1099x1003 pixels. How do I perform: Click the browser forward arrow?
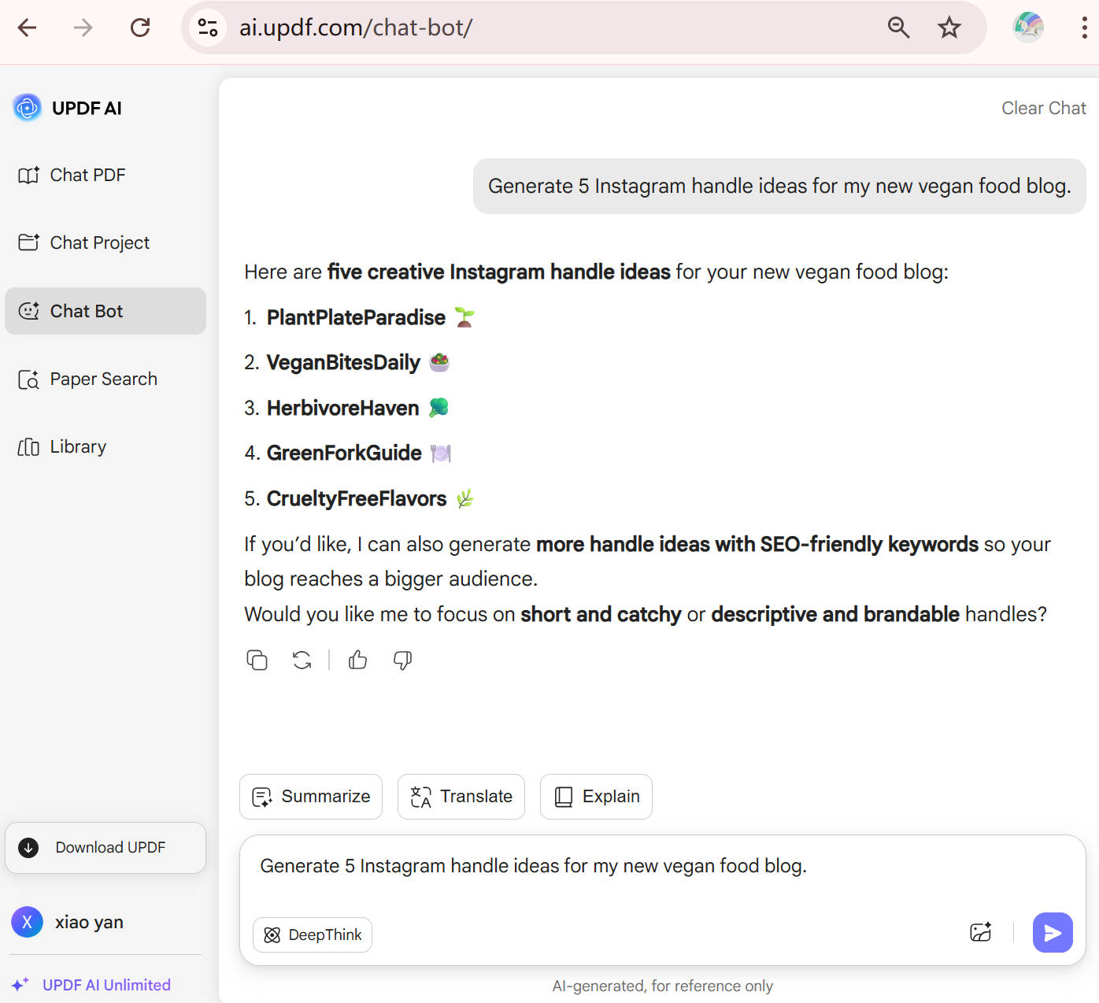[83, 28]
